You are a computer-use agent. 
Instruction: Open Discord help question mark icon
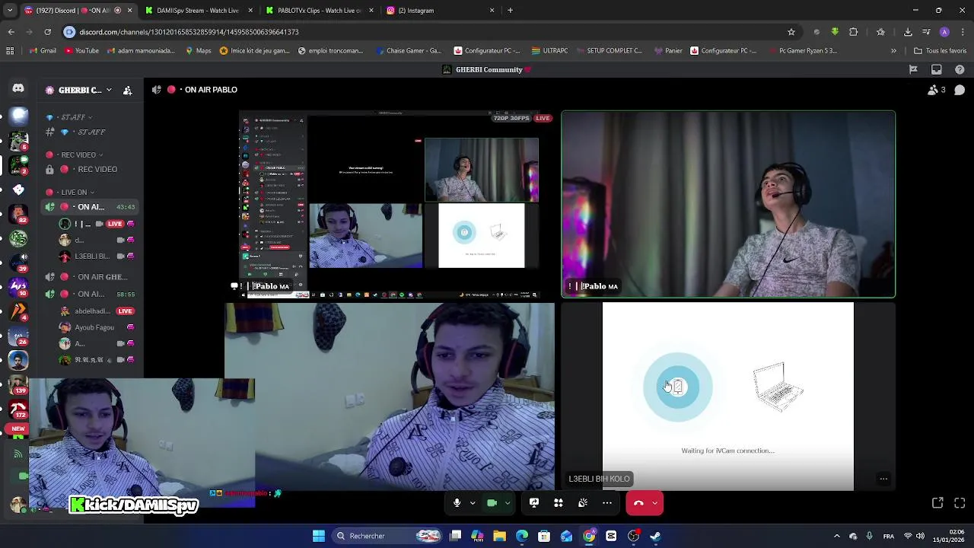(959, 69)
